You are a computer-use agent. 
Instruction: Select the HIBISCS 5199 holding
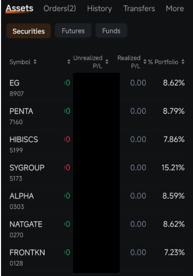point(97,144)
